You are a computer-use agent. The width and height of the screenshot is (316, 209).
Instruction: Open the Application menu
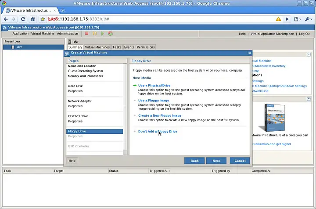point(20,34)
